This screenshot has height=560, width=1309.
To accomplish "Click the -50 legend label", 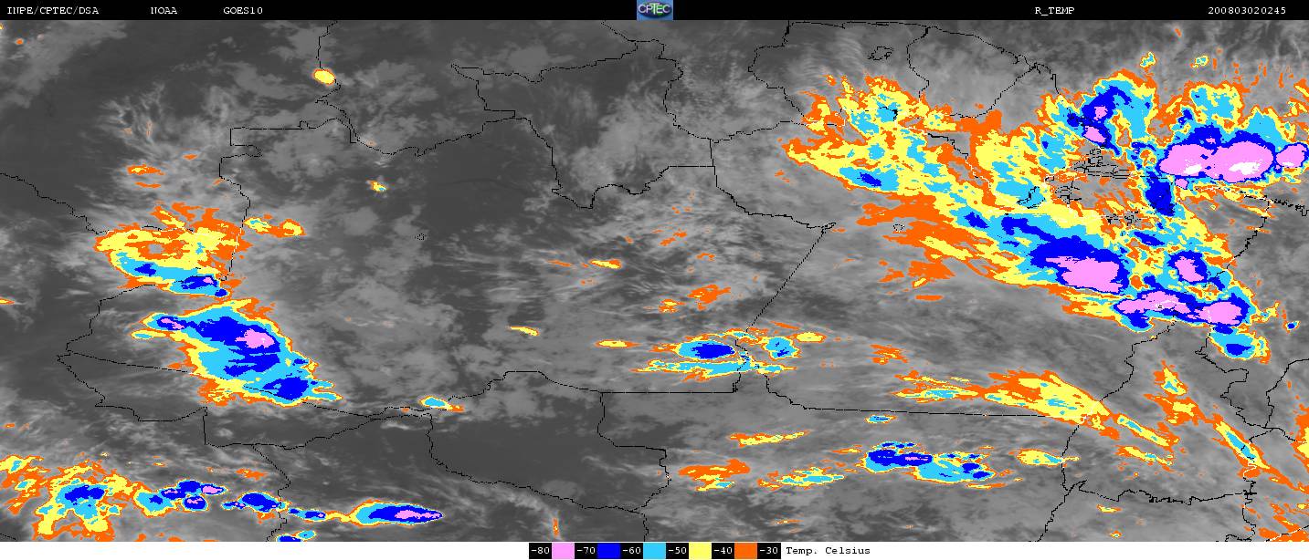I will tap(677, 551).
